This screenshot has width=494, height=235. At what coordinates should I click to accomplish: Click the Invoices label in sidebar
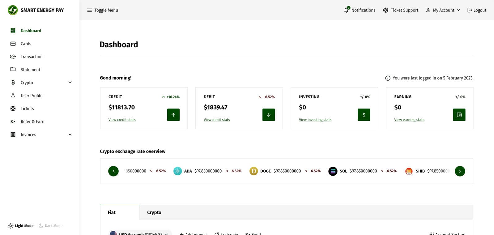click(28, 135)
